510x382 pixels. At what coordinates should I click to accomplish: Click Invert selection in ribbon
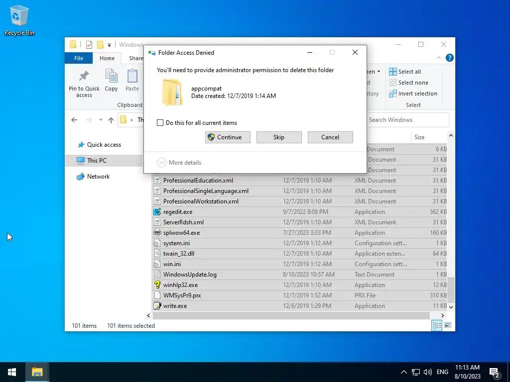413,94
